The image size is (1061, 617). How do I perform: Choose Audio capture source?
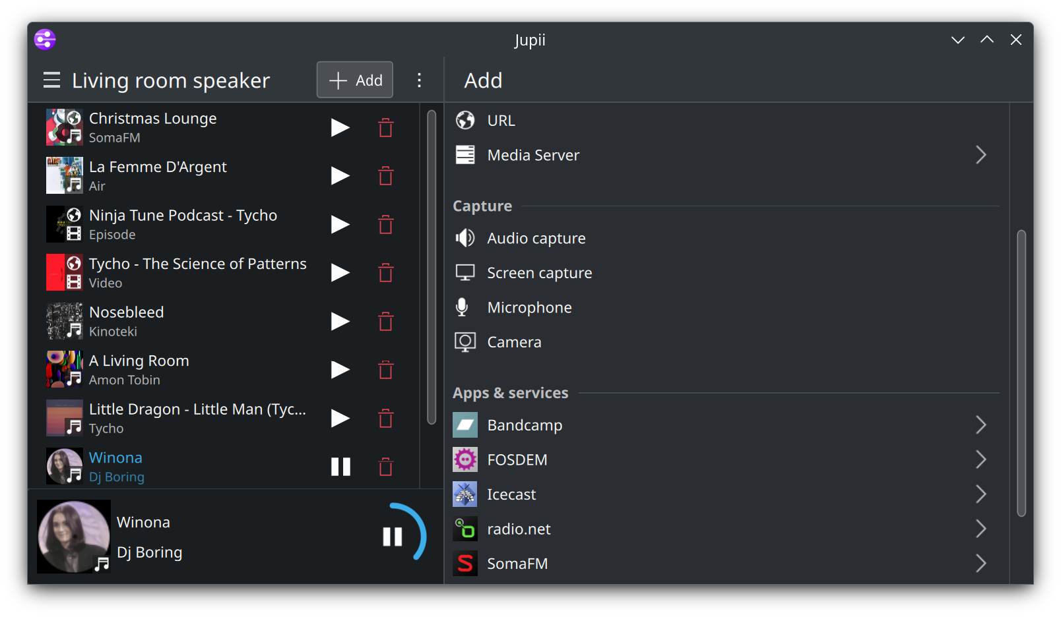(536, 239)
